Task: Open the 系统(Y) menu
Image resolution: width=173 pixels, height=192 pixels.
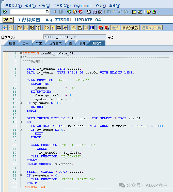Action: point(100,6)
